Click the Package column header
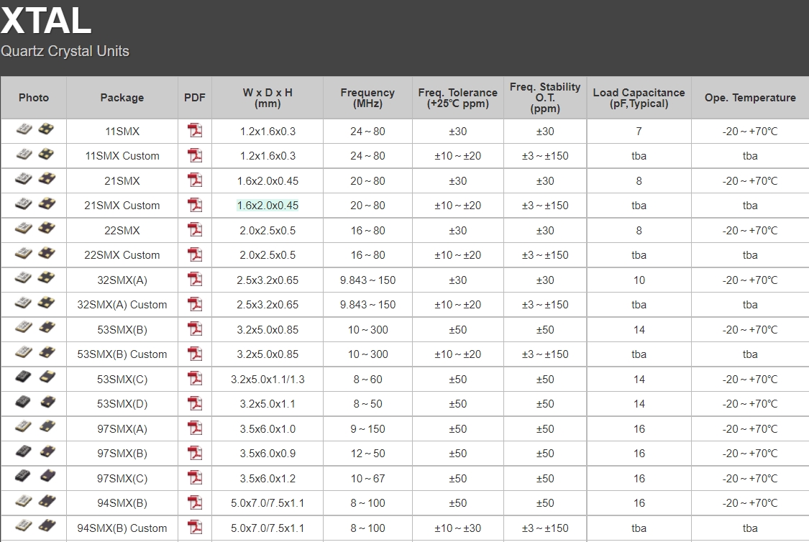Screen dimensions: 809x542 [x=122, y=98]
